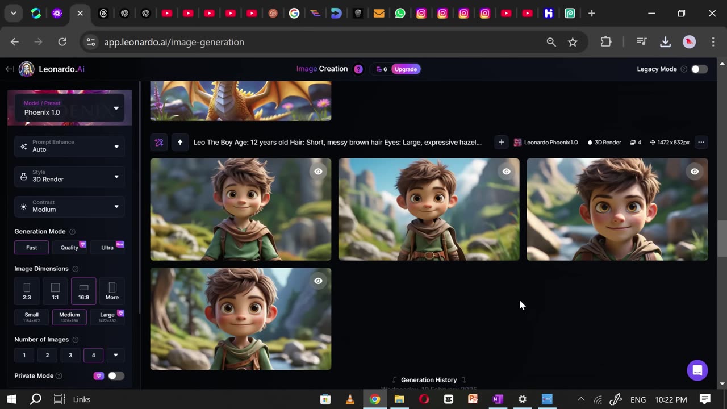The image size is (727, 409).
Task: Open second generated boy image thumbnail
Action: click(429, 209)
